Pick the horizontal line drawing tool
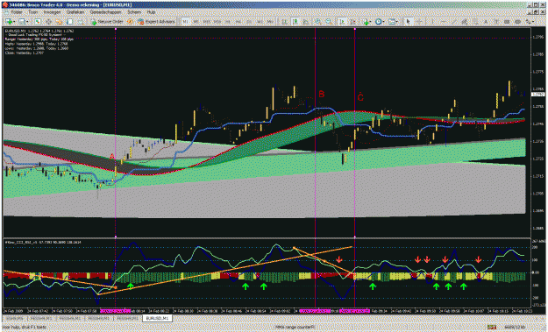548x332 pixels. pos(443,22)
